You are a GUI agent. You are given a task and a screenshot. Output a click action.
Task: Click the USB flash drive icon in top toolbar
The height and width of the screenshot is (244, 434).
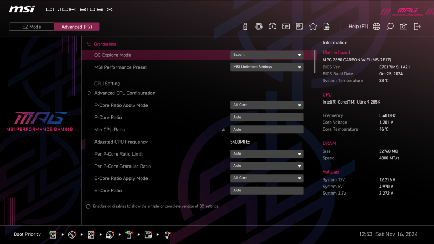245,27
